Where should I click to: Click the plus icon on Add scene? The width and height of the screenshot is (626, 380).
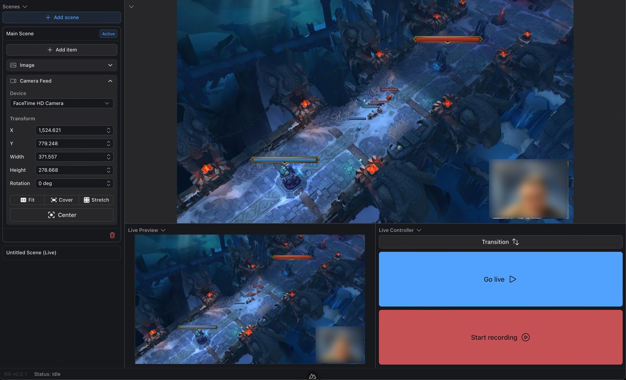point(48,18)
